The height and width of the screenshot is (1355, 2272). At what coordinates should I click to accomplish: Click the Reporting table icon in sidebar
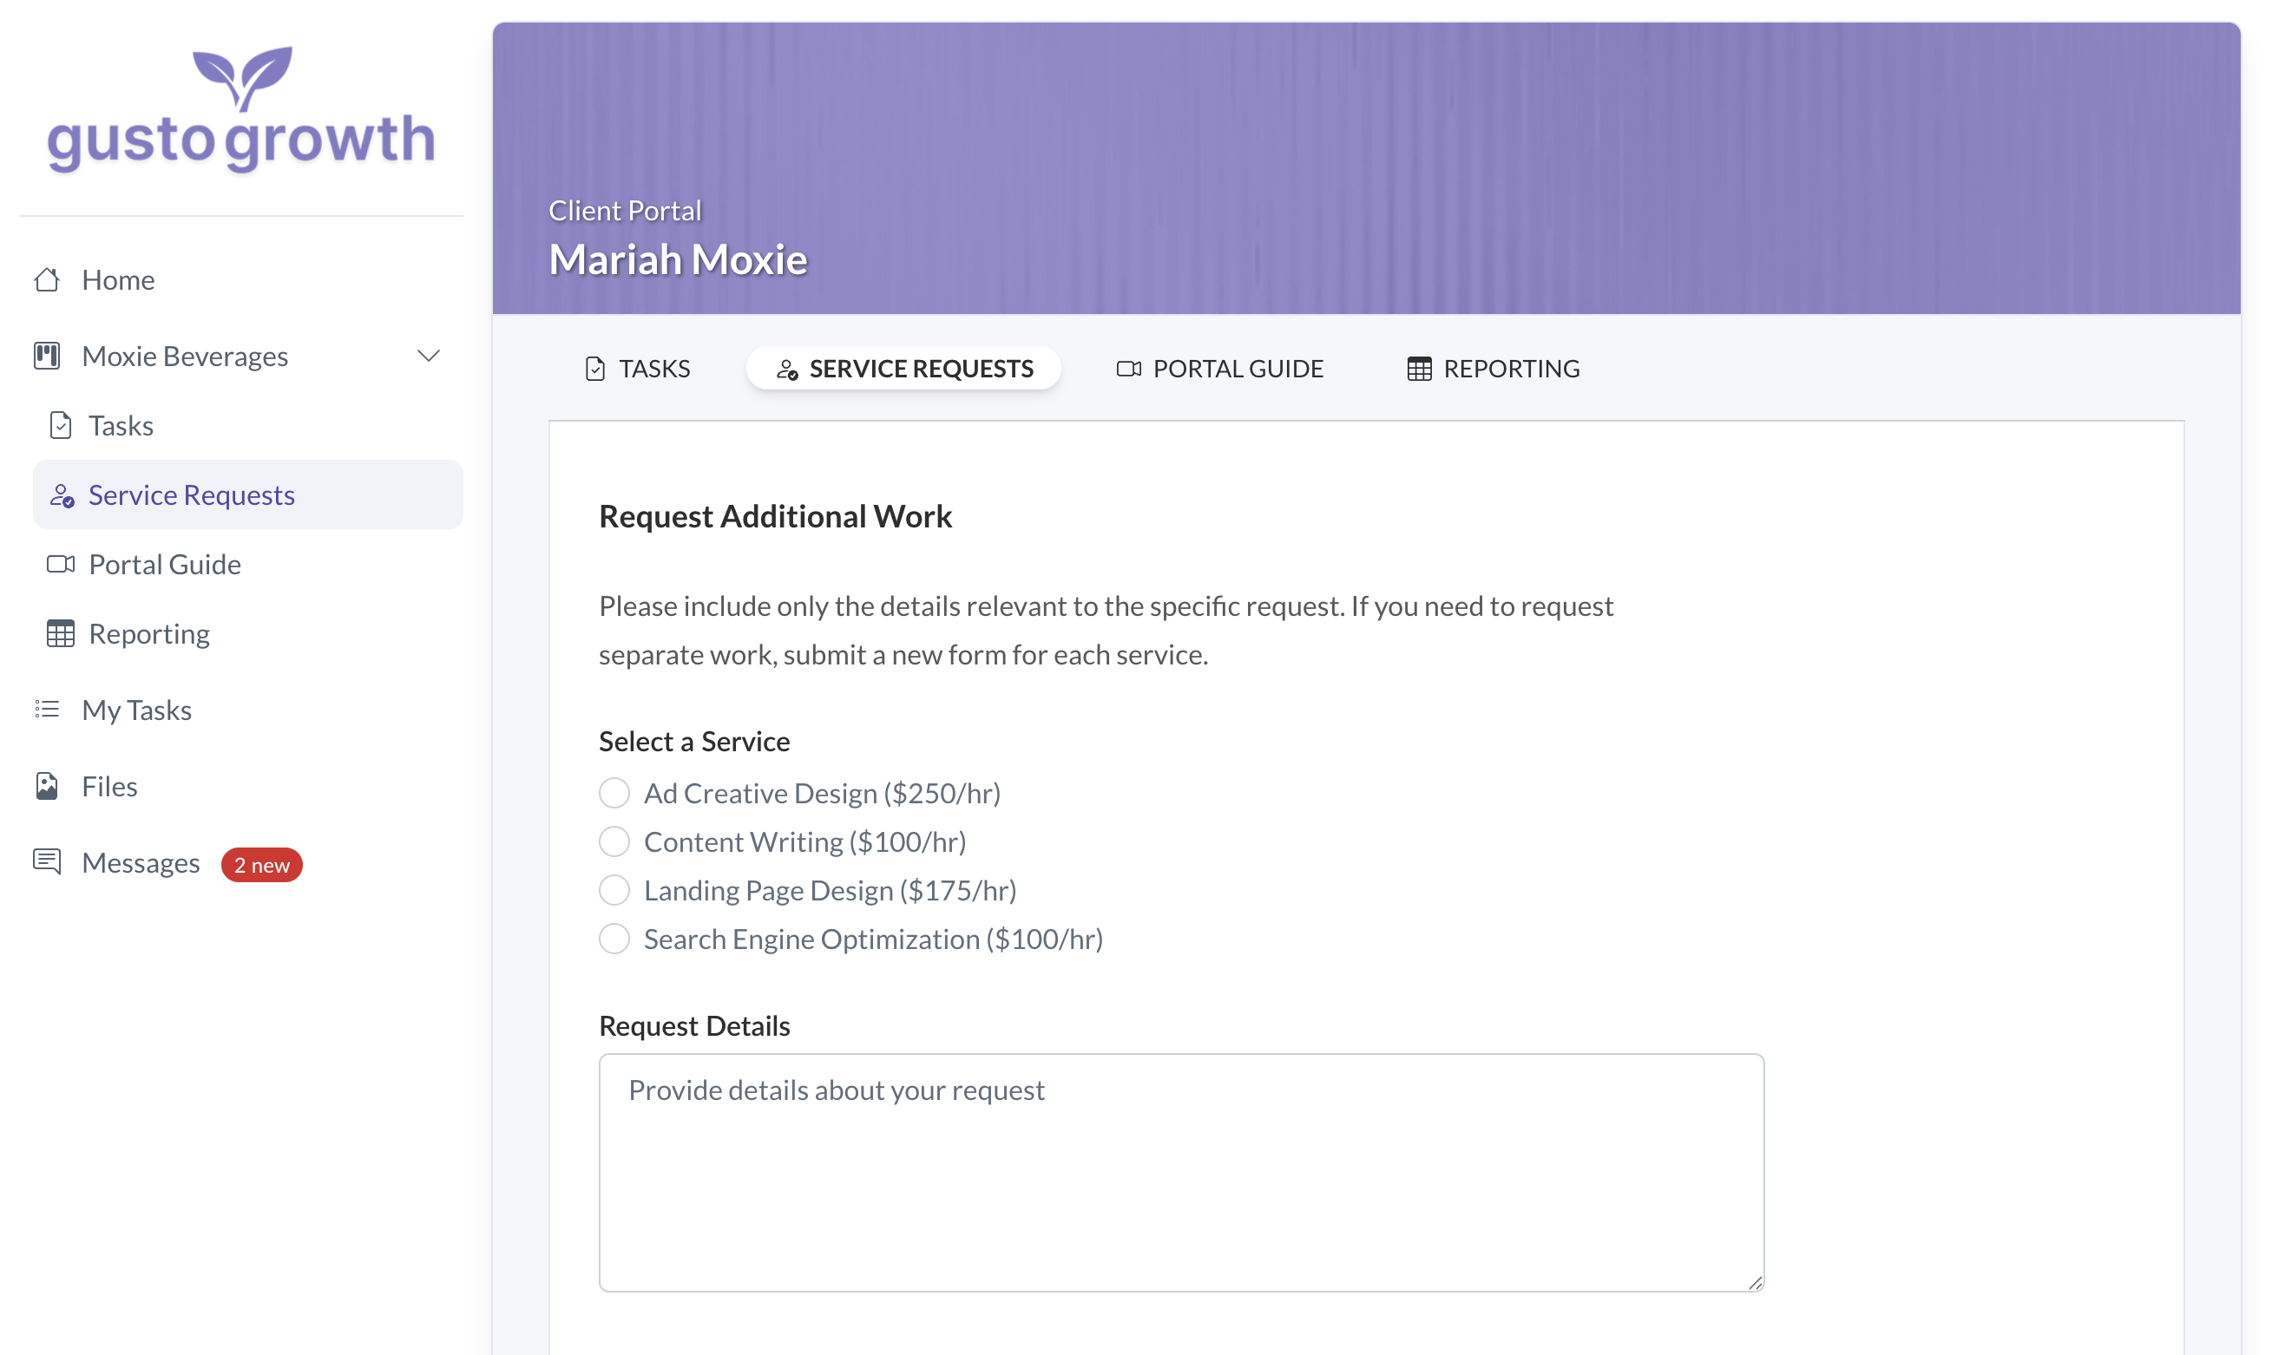60,633
